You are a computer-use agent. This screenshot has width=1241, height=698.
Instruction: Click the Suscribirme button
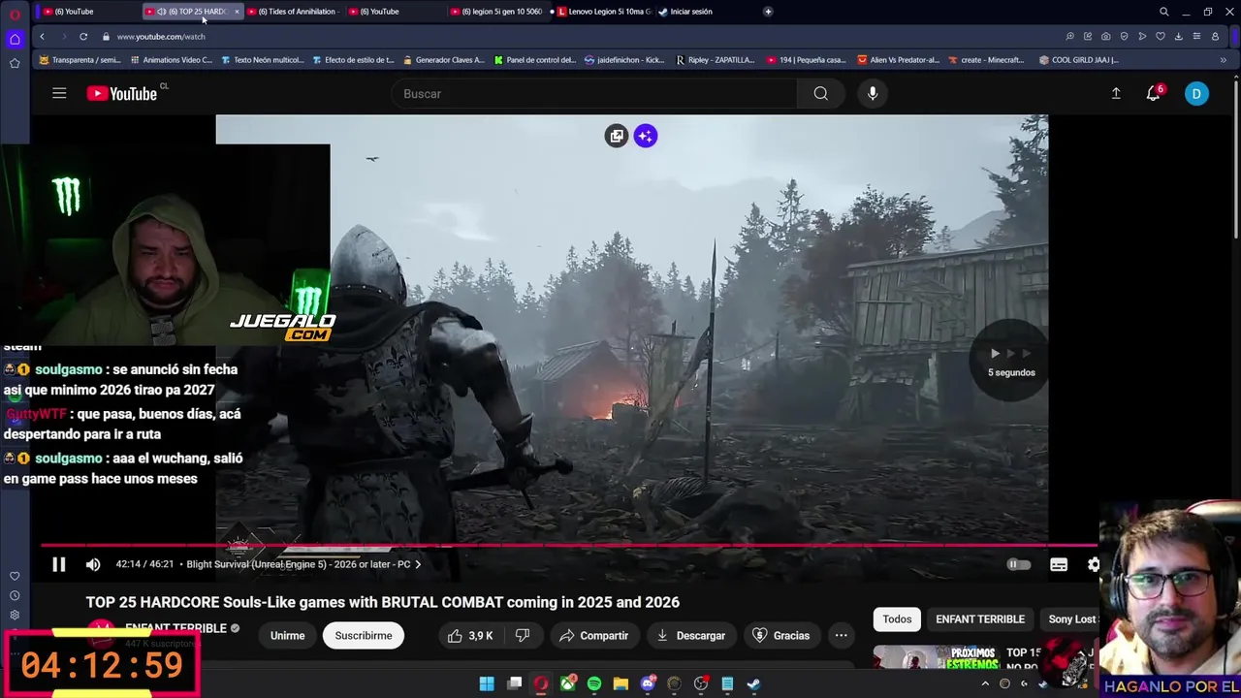pos(364,635)
